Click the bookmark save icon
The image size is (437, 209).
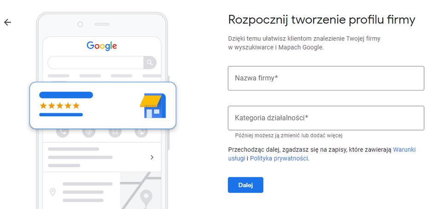click(x=115, y=132)
